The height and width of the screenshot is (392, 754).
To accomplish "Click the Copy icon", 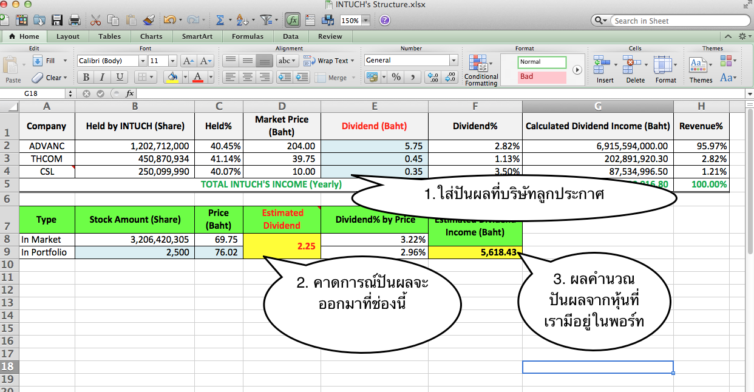I will click(x=113, y=20).
